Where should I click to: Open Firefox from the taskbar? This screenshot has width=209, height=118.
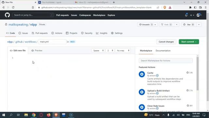(49, 115)
